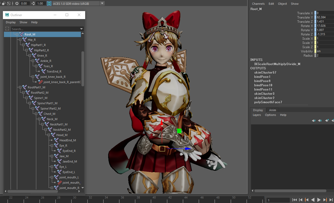Select skinCluster57 in OUTPUTS

265,73
